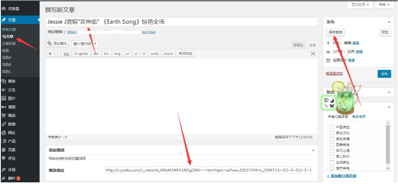Tick the 四季养生 category checkbox
This screenshot has width=398, height=184.
tap(332, 145)
